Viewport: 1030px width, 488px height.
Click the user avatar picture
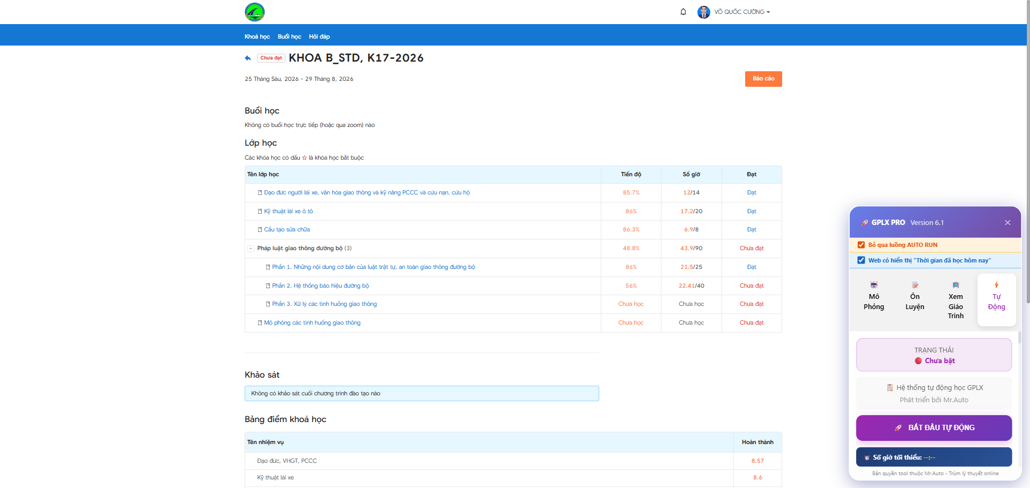coord(704,12)
